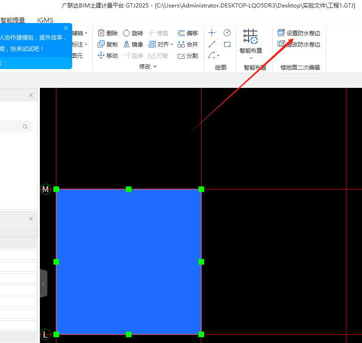The height and width of the screenshot is (343, 362).
Task: Collapse the left panel with arrow handle
Action: pyautogui.click(x=44, y=283)
